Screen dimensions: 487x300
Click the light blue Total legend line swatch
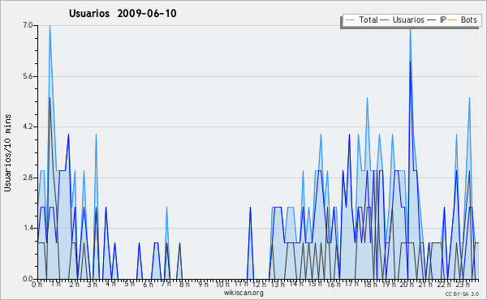350,20
